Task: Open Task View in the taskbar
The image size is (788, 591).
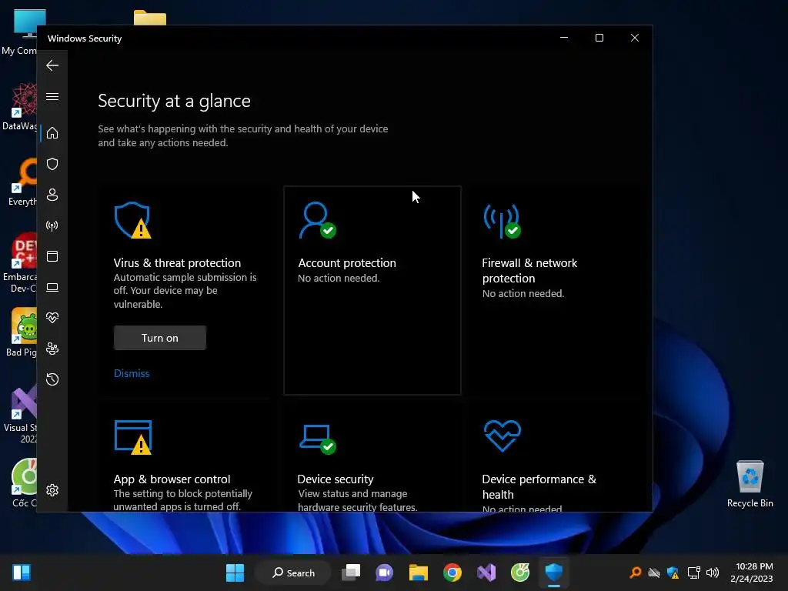Action: (x=351, y=573)
